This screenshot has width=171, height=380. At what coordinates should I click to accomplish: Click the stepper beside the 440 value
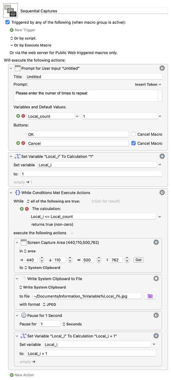(x=42, y=260)
